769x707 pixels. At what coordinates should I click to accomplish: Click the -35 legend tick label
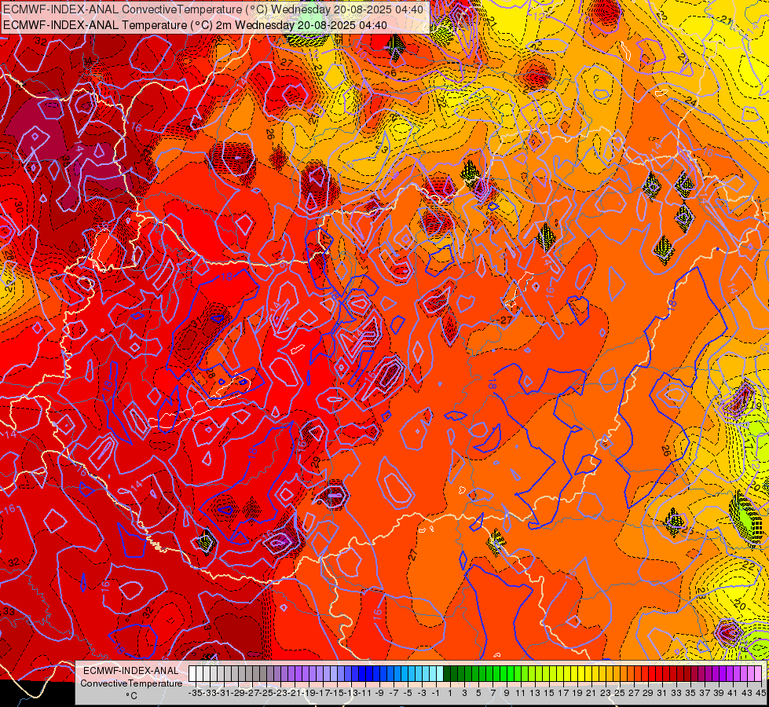tap(195, 694)
